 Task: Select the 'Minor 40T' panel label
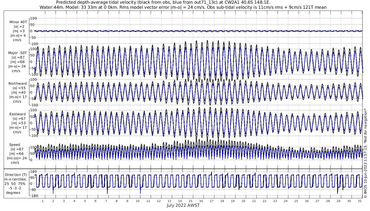18,22
